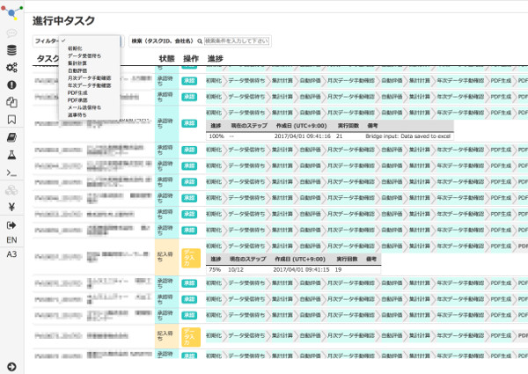Viewport: 528px width, 374px height.
Task: Click the 100% progress value
Action: click(x=216, y=136)
